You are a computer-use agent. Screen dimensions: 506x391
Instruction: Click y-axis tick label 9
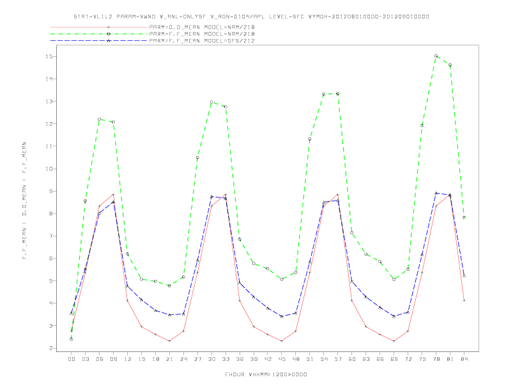[x=51, y=191]
